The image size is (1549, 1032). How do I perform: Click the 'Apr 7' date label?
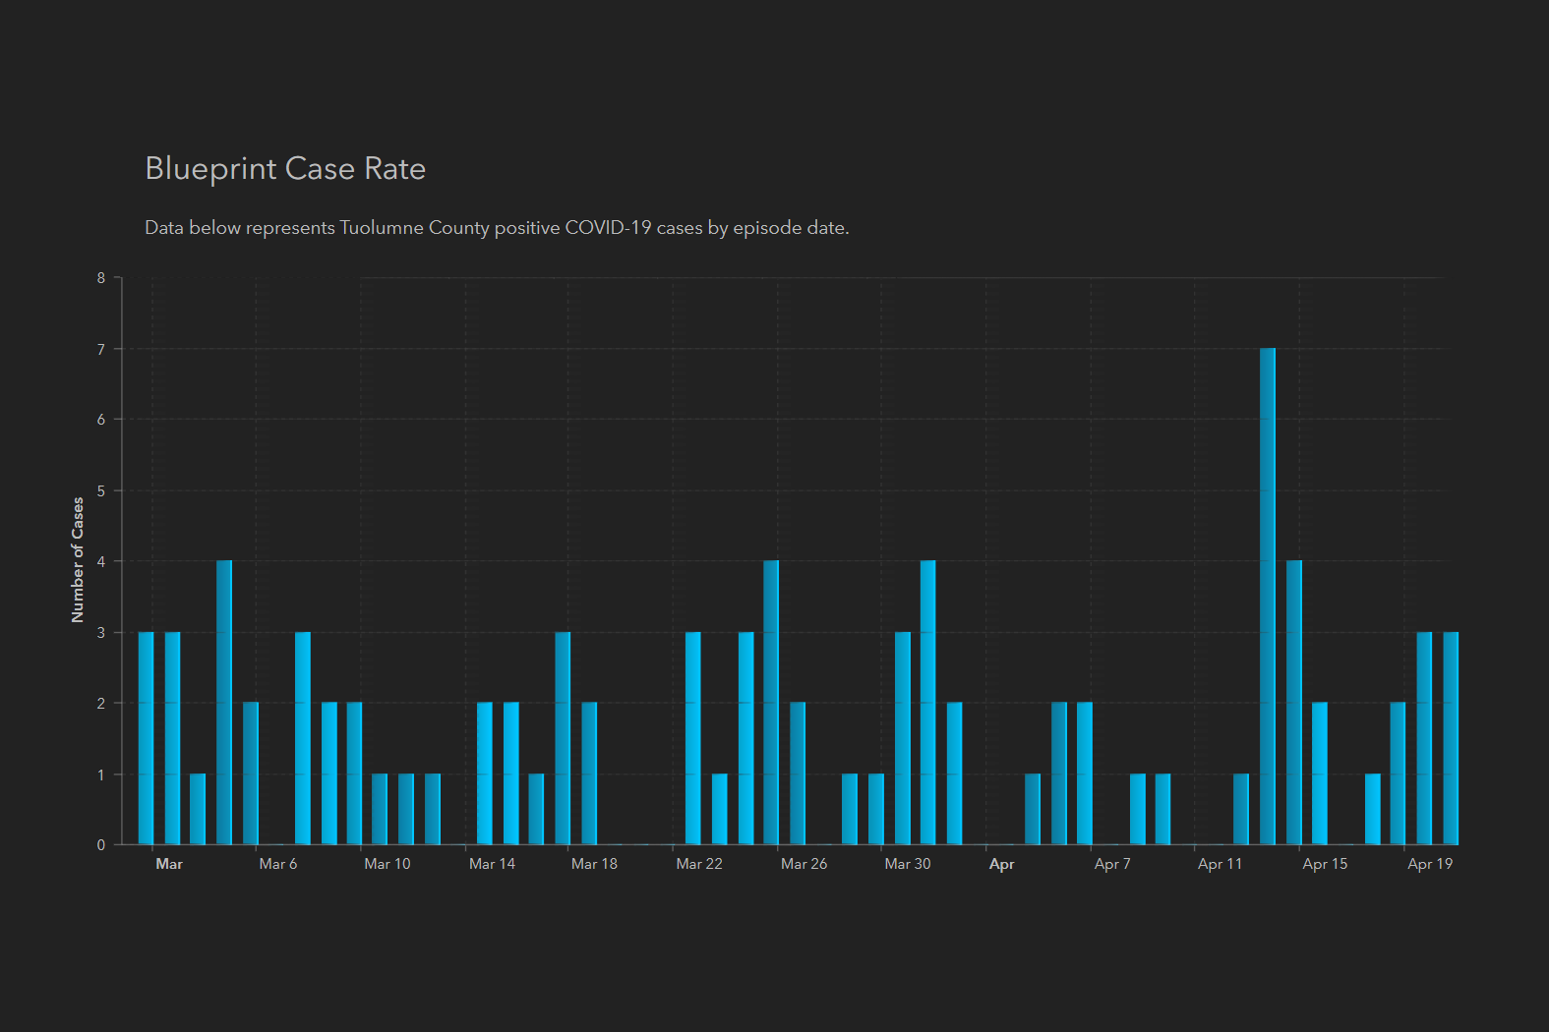point(1112,864)
